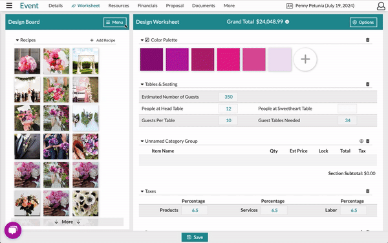Add a new color to palette
This screenshot has width=388, height=243.
(305, 59)
